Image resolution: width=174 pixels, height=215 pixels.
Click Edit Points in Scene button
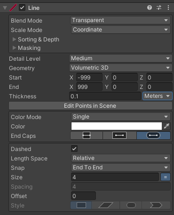point(90,106)
